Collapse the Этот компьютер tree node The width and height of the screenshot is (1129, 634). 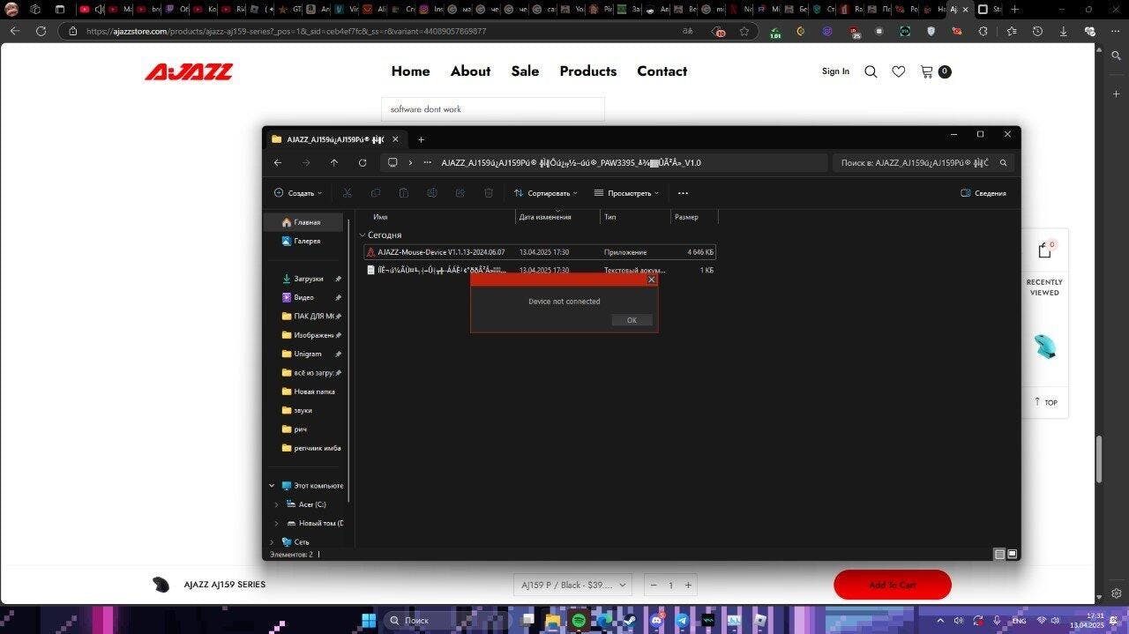[272, 486]
